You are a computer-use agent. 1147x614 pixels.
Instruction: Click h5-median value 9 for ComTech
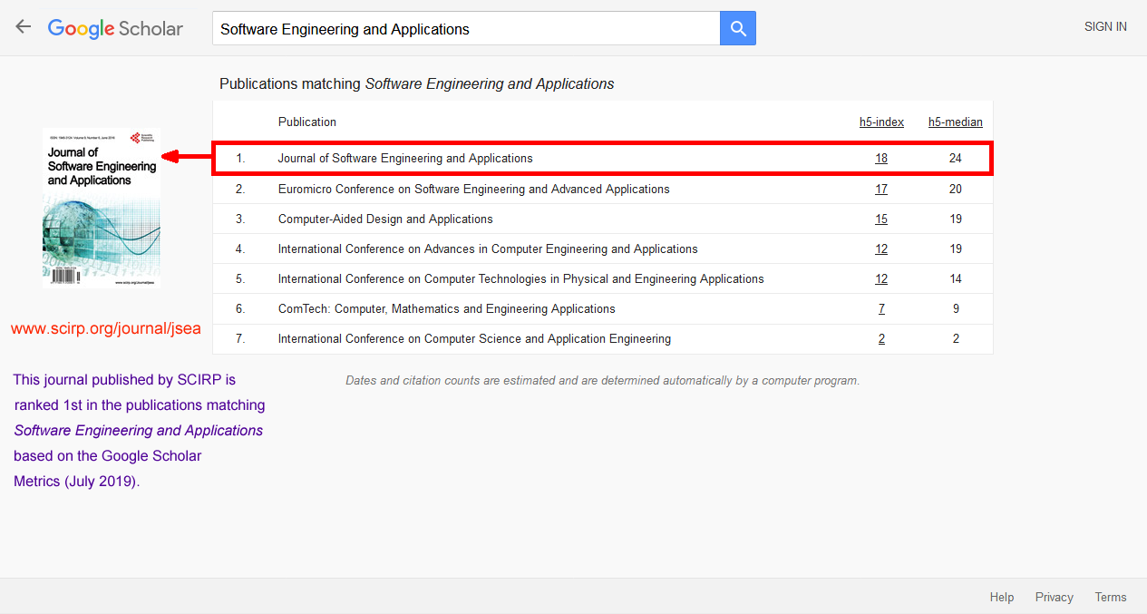(956, 309)
